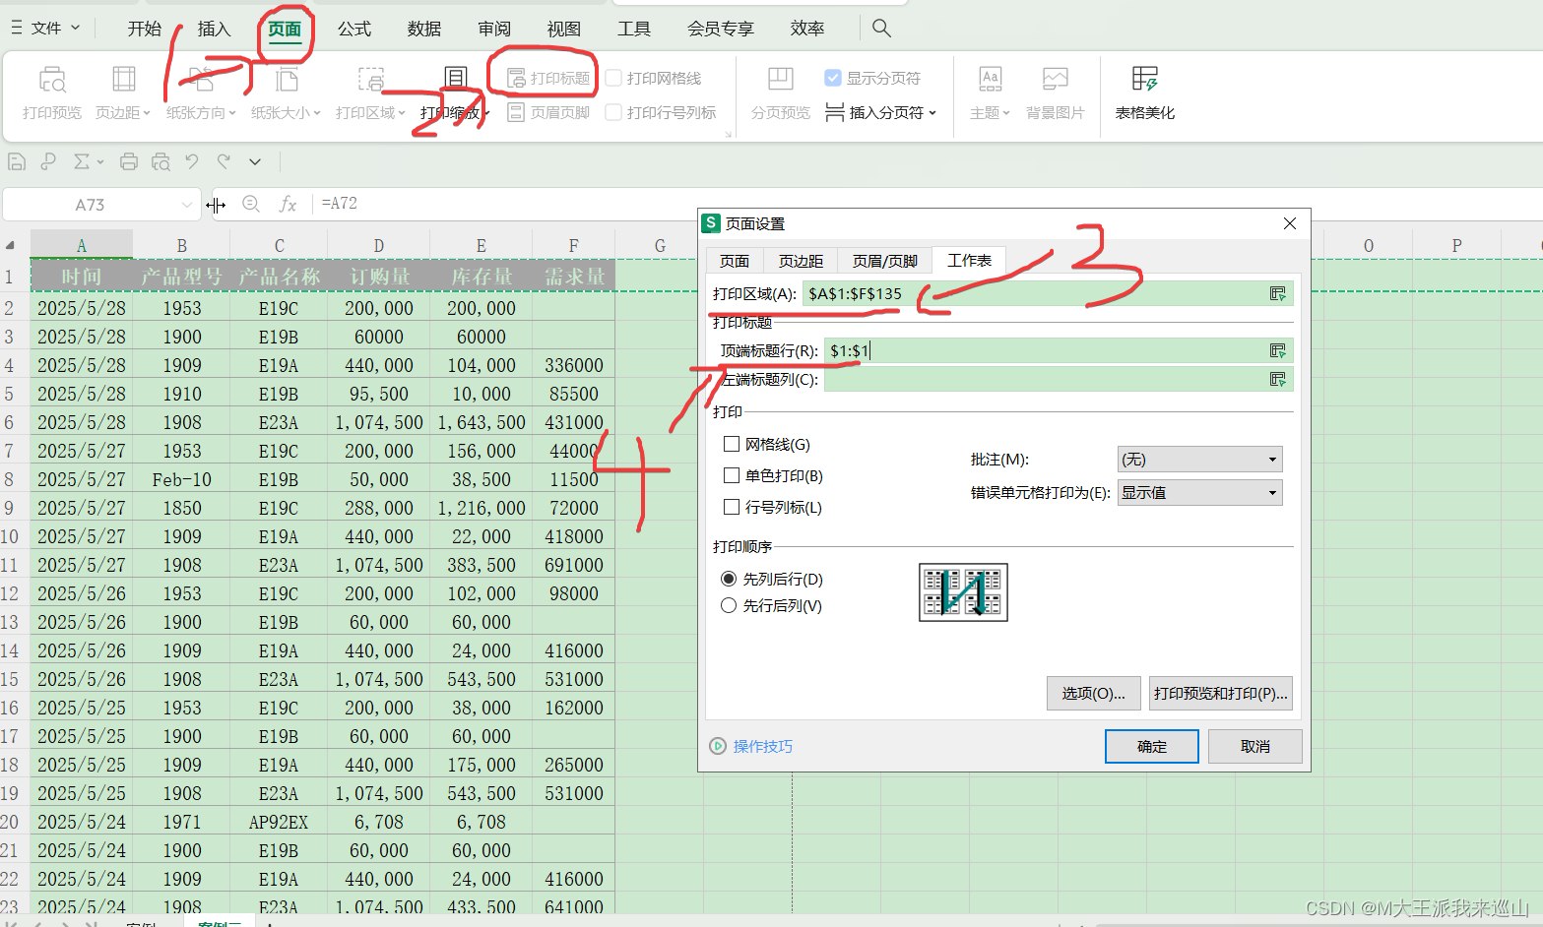Expand the Paper Size (纸张大小) dropdown
This screenshot has height=927, width=1543.
[x=317, y=113]
